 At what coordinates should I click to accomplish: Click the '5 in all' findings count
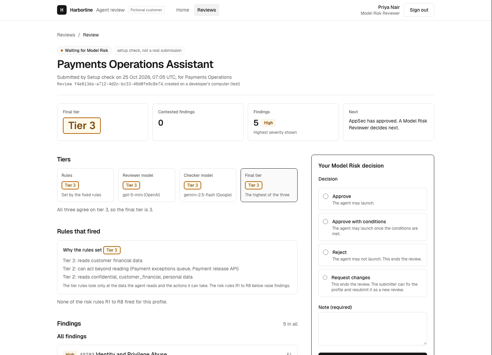(x=290, y=324)
